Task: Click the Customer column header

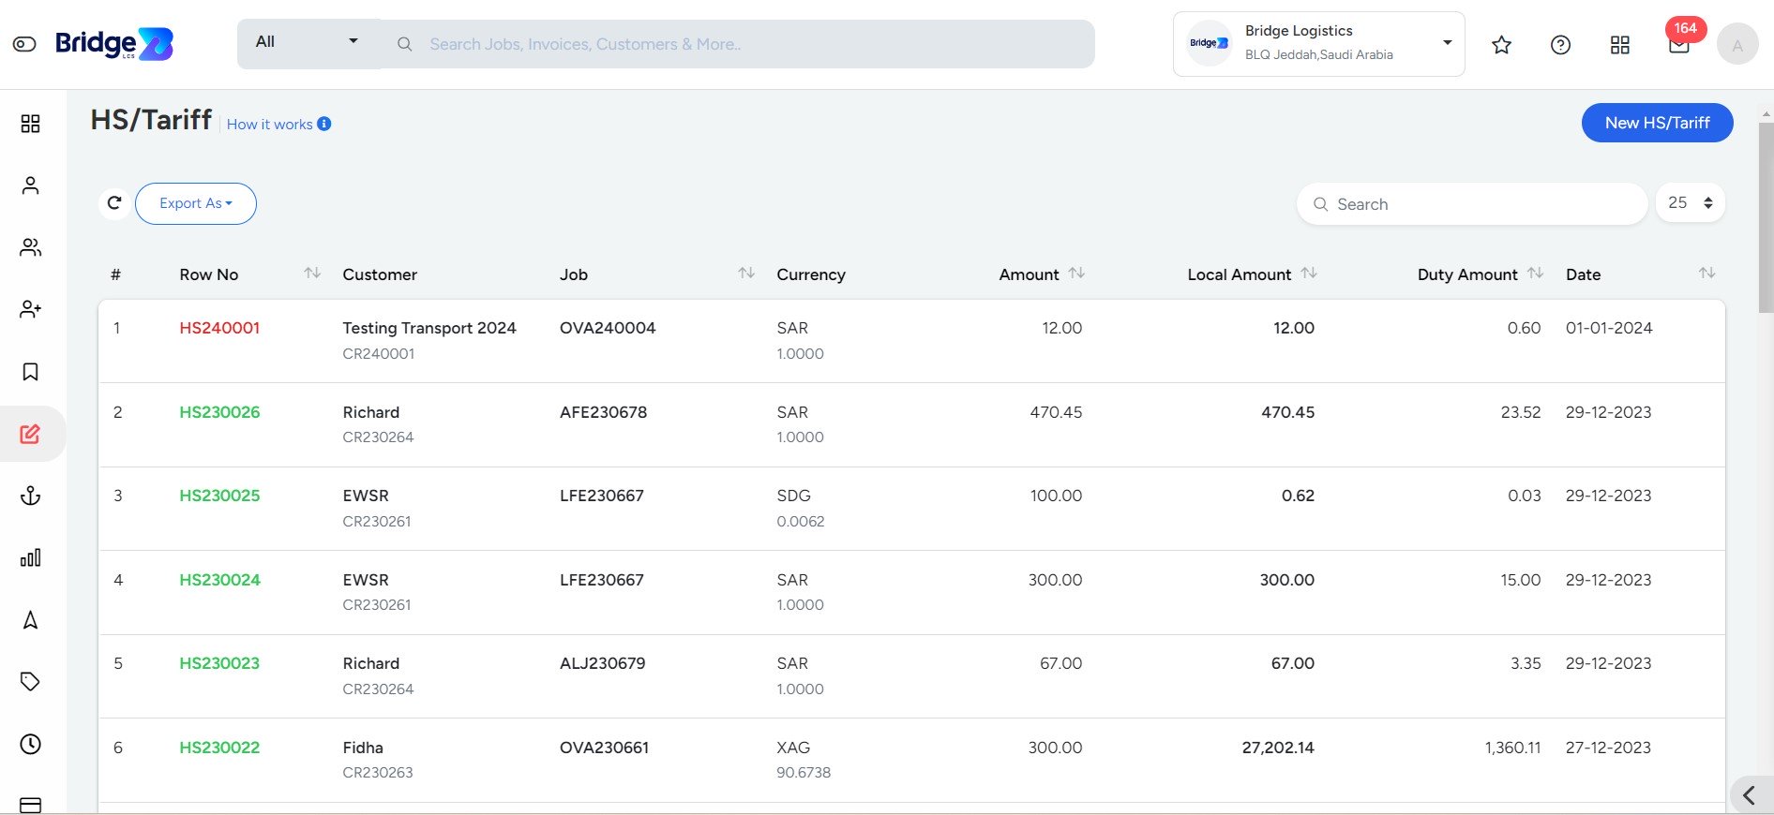Action: coord(380,274)
